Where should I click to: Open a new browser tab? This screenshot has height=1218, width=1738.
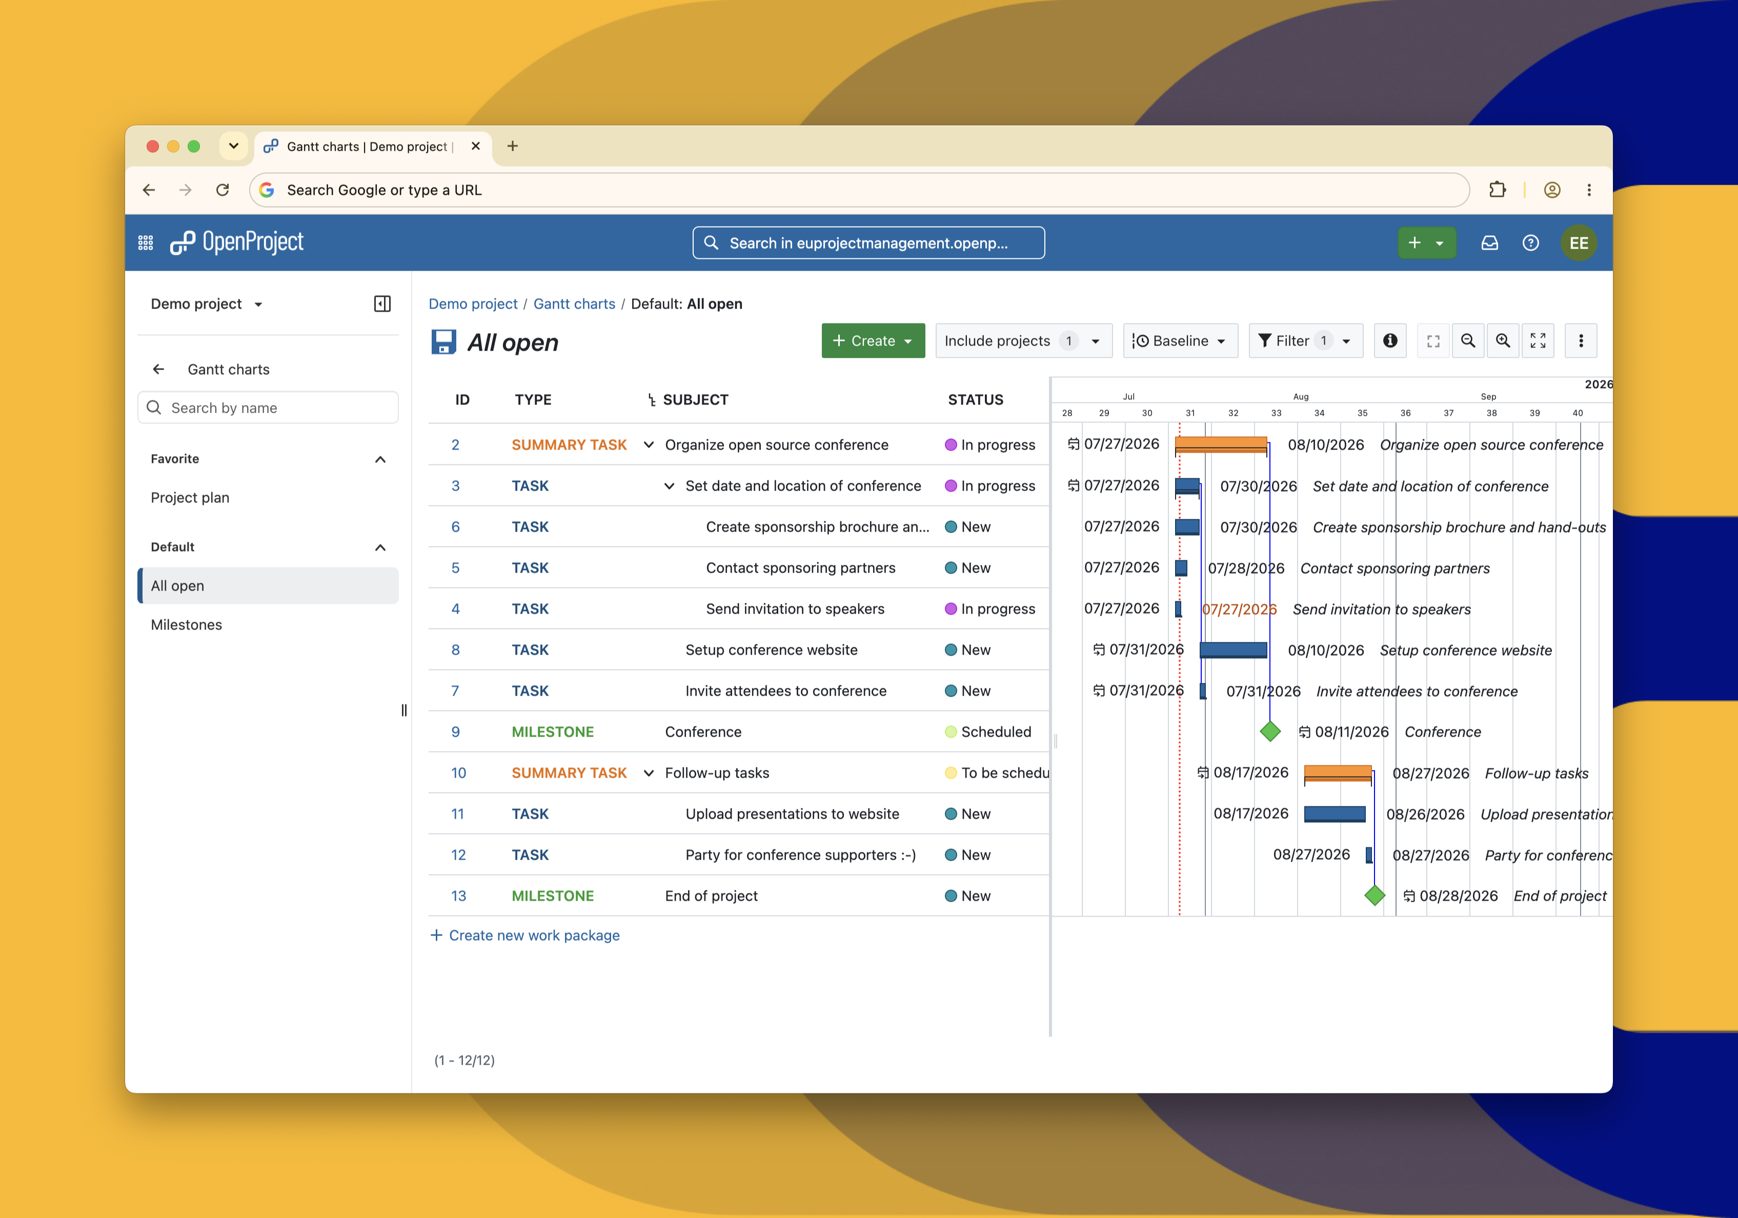513,146
